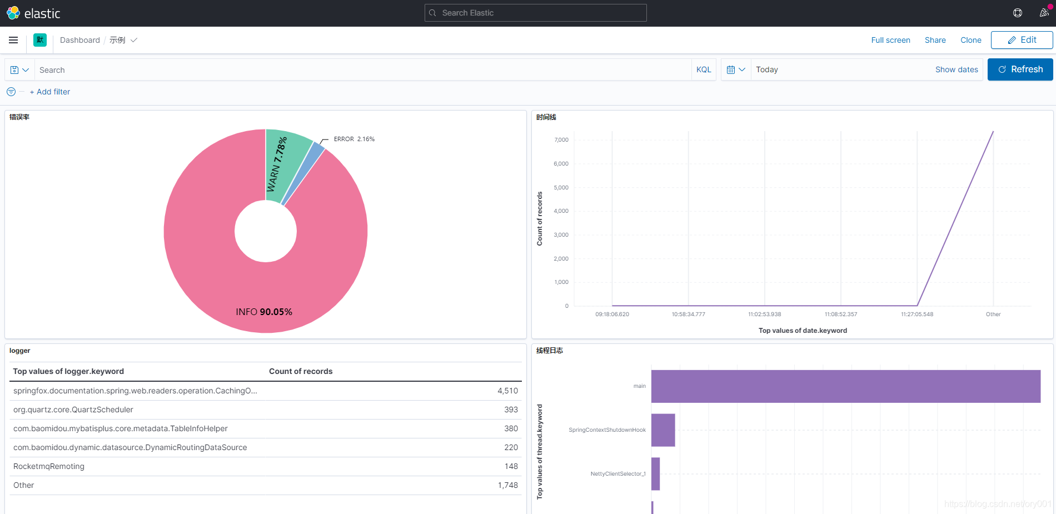The width and height of the screenshot is (1056, 514).
Task: Click the Other row in logger table
Action: [x=266, y=485]
